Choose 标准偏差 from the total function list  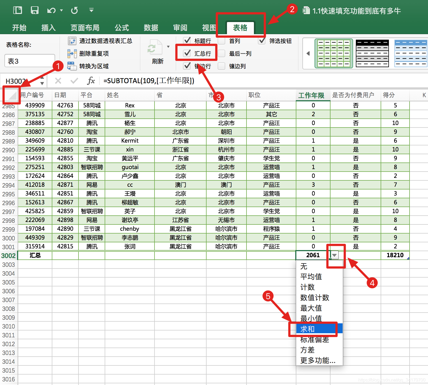pyautogui.click(x=319, y=340)
